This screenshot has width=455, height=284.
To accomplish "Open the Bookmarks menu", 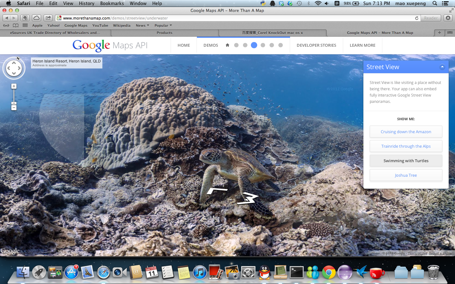I will point(112,3).
